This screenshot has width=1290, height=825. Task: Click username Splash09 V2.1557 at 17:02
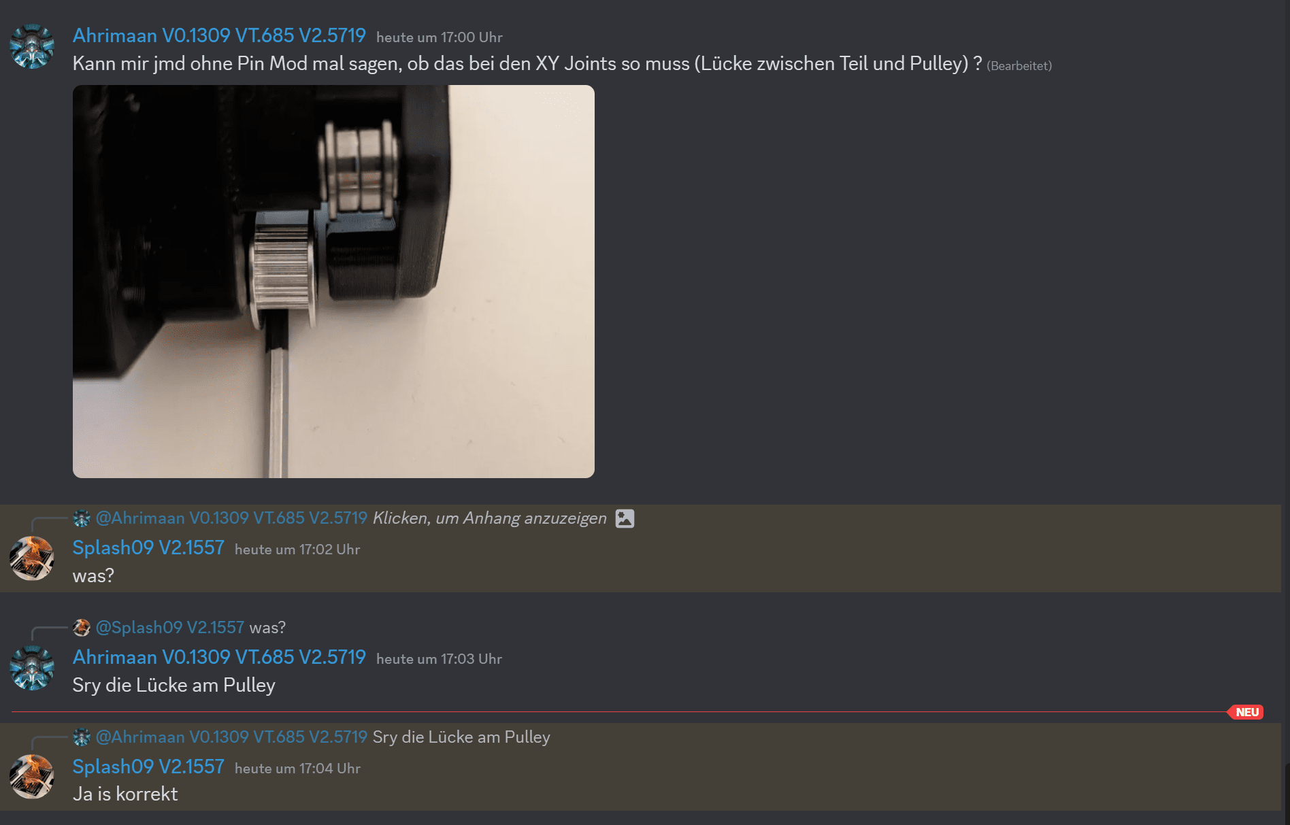click(x=148, y=548)
